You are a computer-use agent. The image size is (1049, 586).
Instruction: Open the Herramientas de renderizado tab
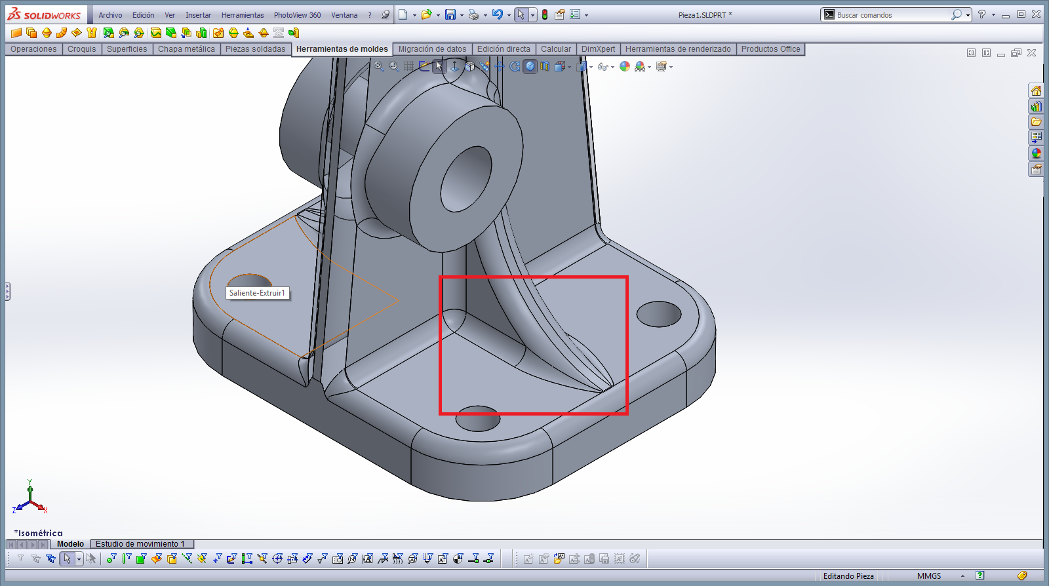pos(678,49)
